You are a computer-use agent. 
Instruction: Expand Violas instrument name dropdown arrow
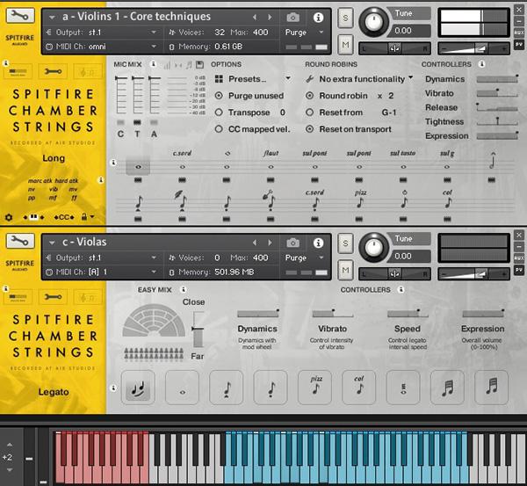52,243
